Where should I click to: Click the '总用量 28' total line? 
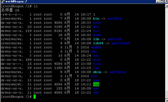coord(10,10)
